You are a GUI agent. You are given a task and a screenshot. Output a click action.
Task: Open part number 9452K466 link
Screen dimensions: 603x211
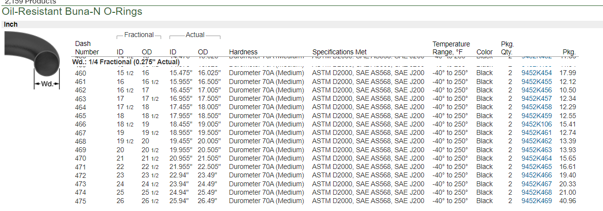pyautogui.click(x=537, y=175)
